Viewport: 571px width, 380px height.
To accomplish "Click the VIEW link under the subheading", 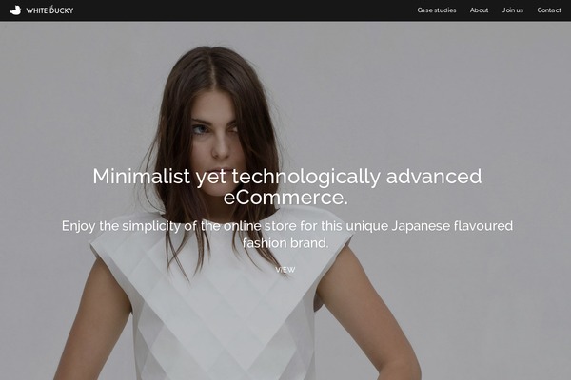I will point(285,270).
